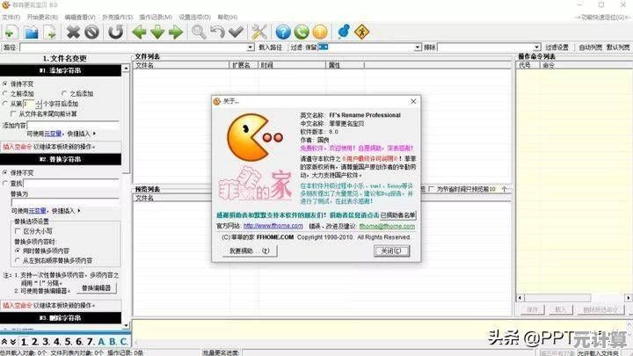Image resolution: width=633 pixels, height=356 pixels.
Task: Click the checkmark apply icon
Action: pyautogui.click(x=236, y=32)
